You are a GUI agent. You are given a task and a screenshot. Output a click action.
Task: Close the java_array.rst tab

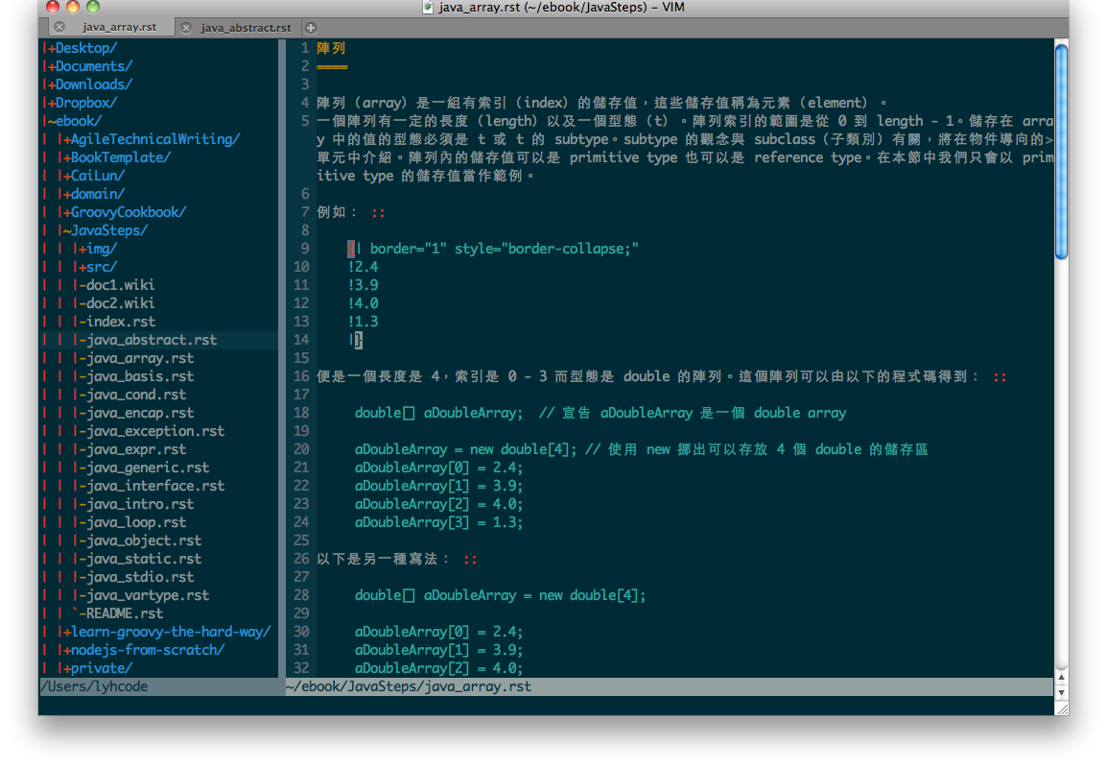point(60,27)
